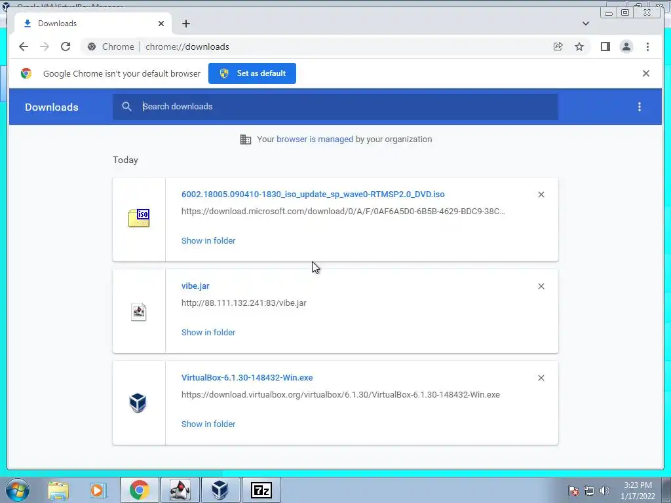Image resolution: width=671 pixels, height=503 pixels.
Task: Launch Windows Media Player from taskbar
Action: pos(98,490)
